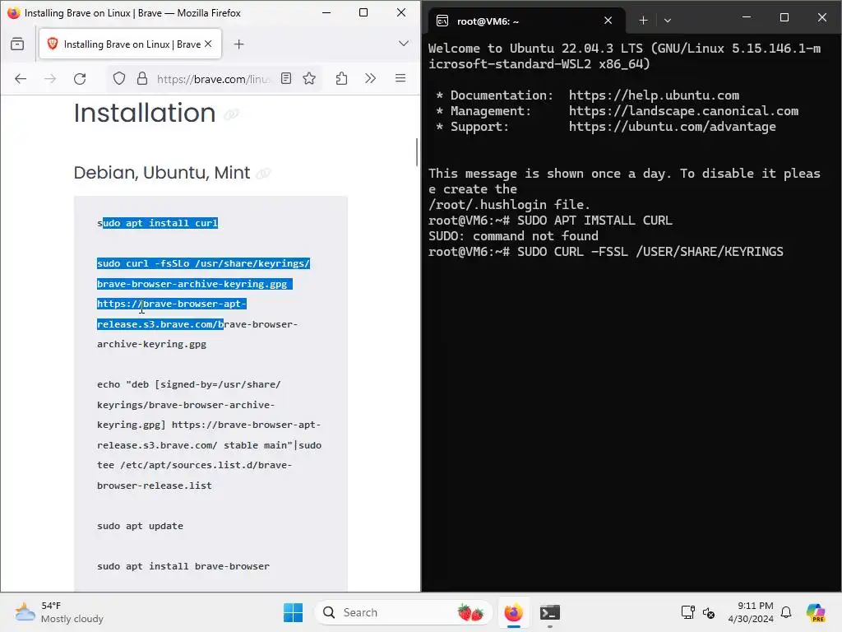Image resolution: width=842 pixels, height=632 pixels.
Task: Reload the Brave install page
Action: 80,79
